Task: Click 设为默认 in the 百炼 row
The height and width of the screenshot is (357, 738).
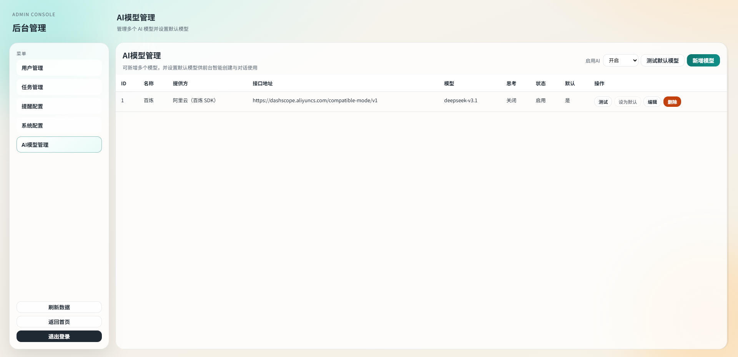Action: pyautogui.click(x=627, y=102)
